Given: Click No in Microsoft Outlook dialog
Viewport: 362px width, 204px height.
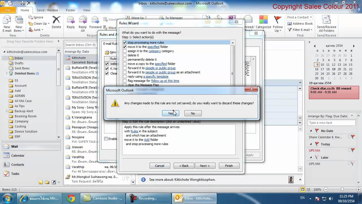Looking at the screenshot, I should [x=193, y=113].
